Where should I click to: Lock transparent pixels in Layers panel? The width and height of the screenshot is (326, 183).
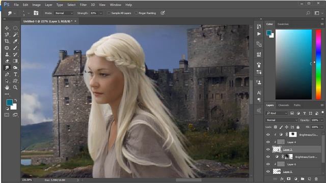click(x=275, y=127)
